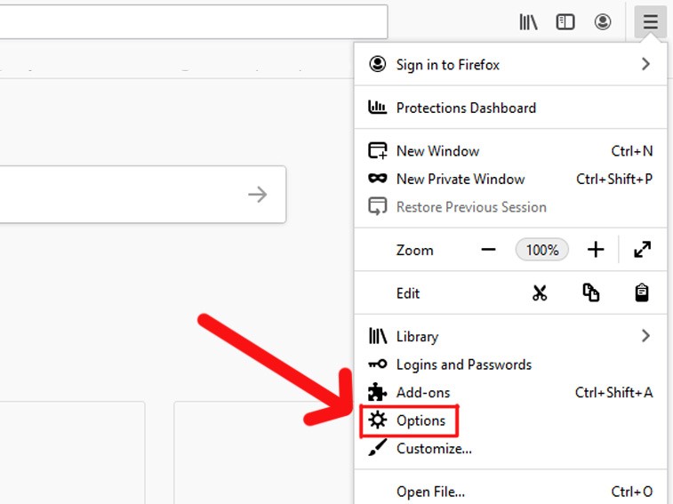
Task: Select New Window from the menu
Action: click(x=437, y=151)
